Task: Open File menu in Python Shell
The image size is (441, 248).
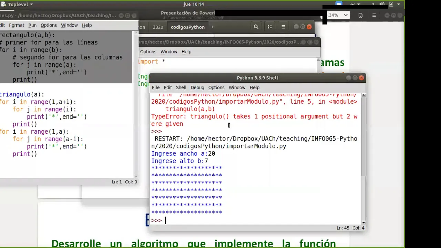Action: 156,87
